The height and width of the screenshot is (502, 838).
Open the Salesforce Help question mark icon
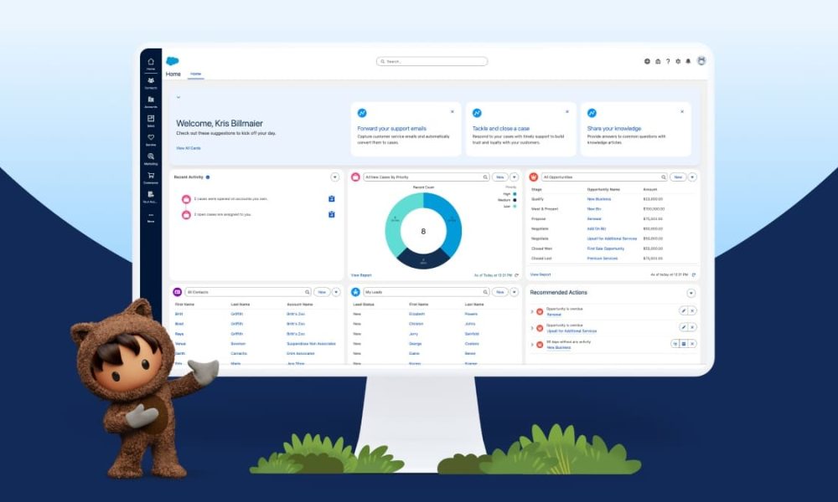[x=668, y=61]
